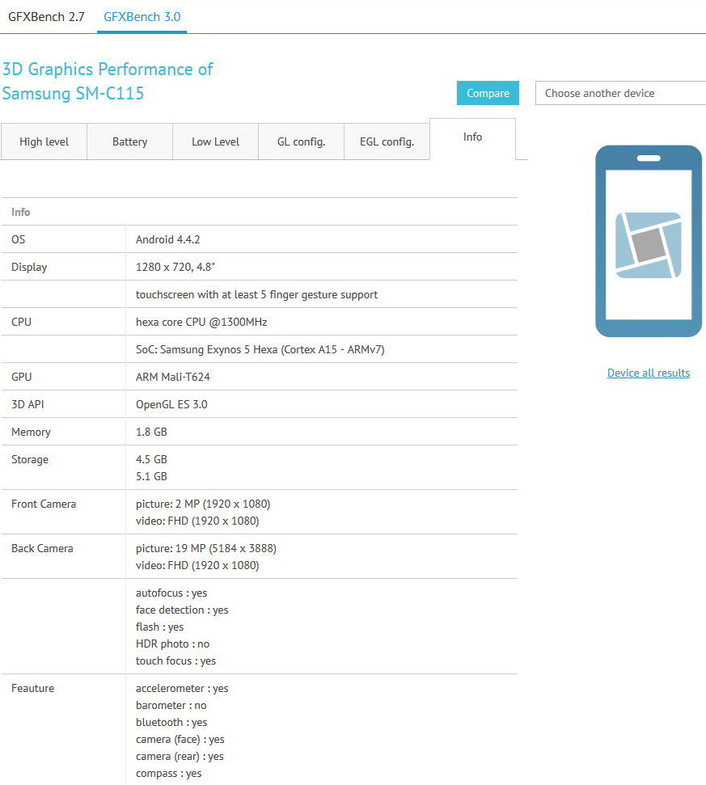
Task: Show the GL config. tab
Action: point(301,141)
